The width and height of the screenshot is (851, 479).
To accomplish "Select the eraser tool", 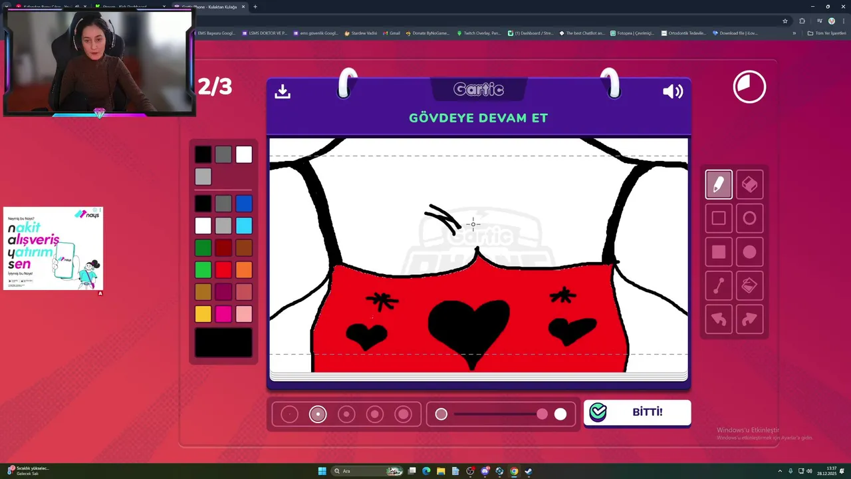I will tap(749, 184).
